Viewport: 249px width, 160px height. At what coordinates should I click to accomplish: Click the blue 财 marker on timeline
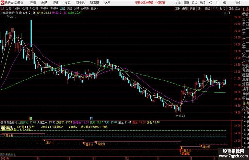pos(91,119)
